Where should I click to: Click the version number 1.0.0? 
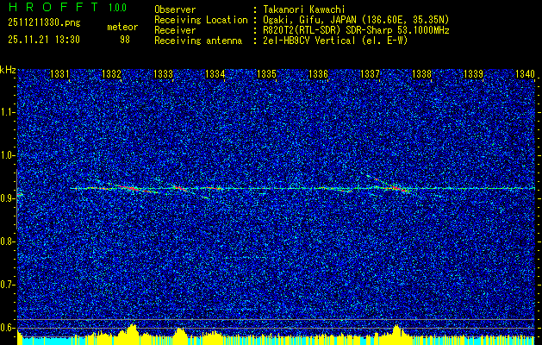(x=117, y=8)
